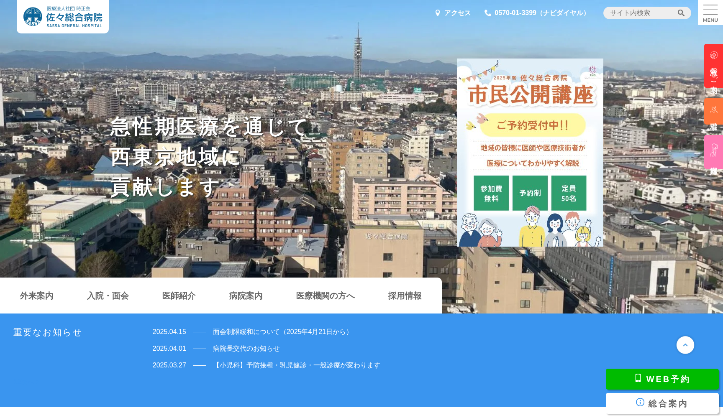
Task: Open the 面会制限緩和について news link
Action: click(280, 331)
